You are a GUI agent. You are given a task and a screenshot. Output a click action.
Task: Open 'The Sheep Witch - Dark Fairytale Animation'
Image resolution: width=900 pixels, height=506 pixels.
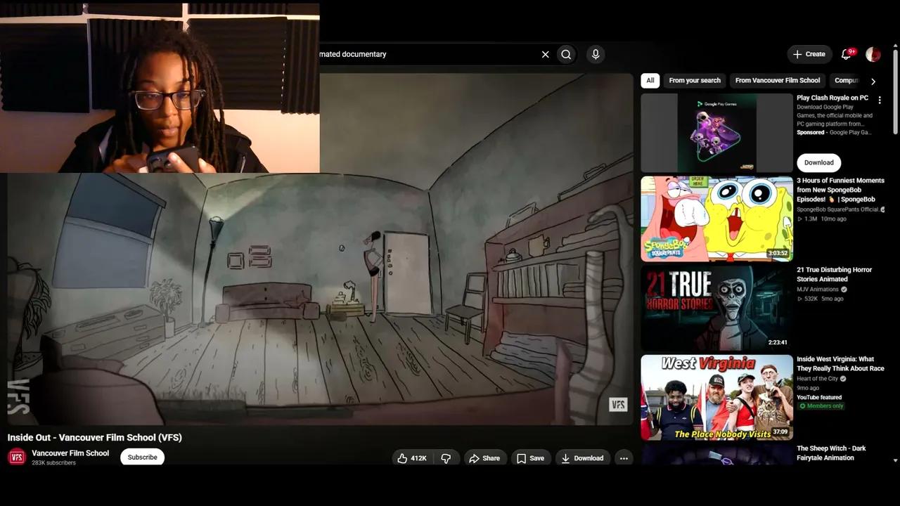(832, 453)
